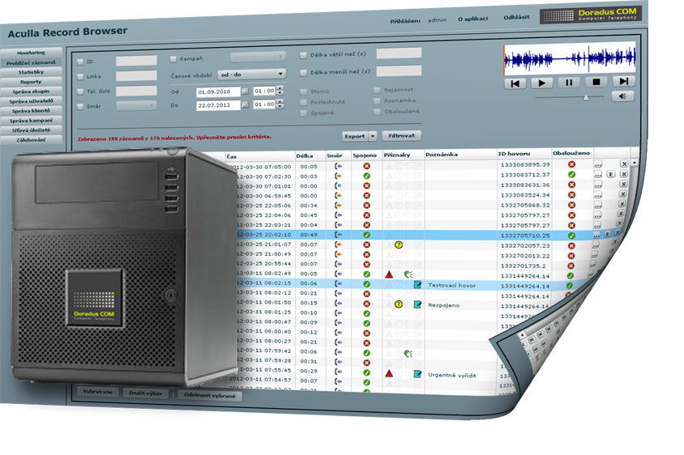Image resolution: width=684 pixels, height=455 pixels.
Task: Open Správa uživatelů page
Action: 31,101
